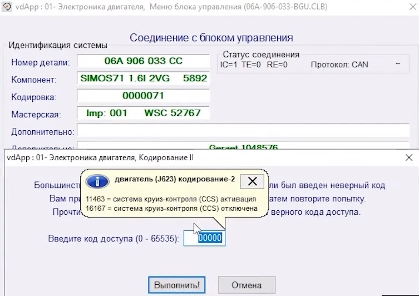Click the IC=1 TE=0 RE=0 status
Viewport: 419px width, 296px height.
pos(254,65)
